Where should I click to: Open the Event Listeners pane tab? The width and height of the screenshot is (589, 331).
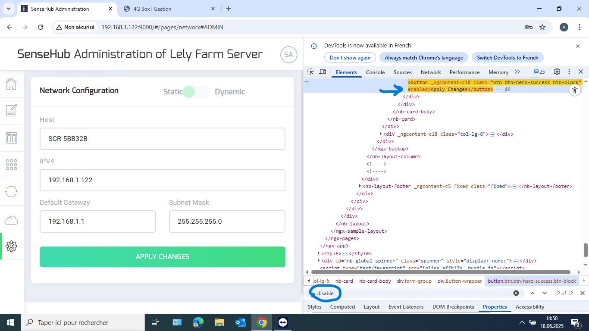[406, 307]
